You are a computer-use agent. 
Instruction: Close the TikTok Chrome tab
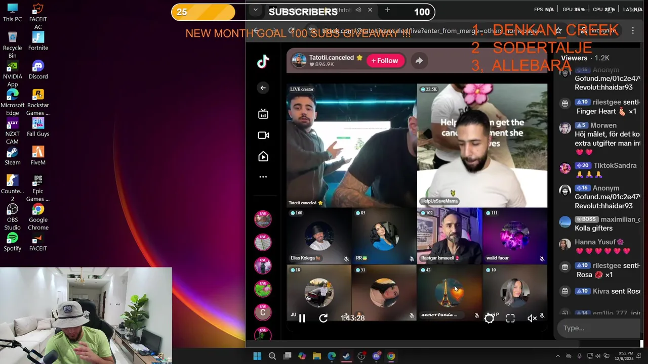point(370,10)
